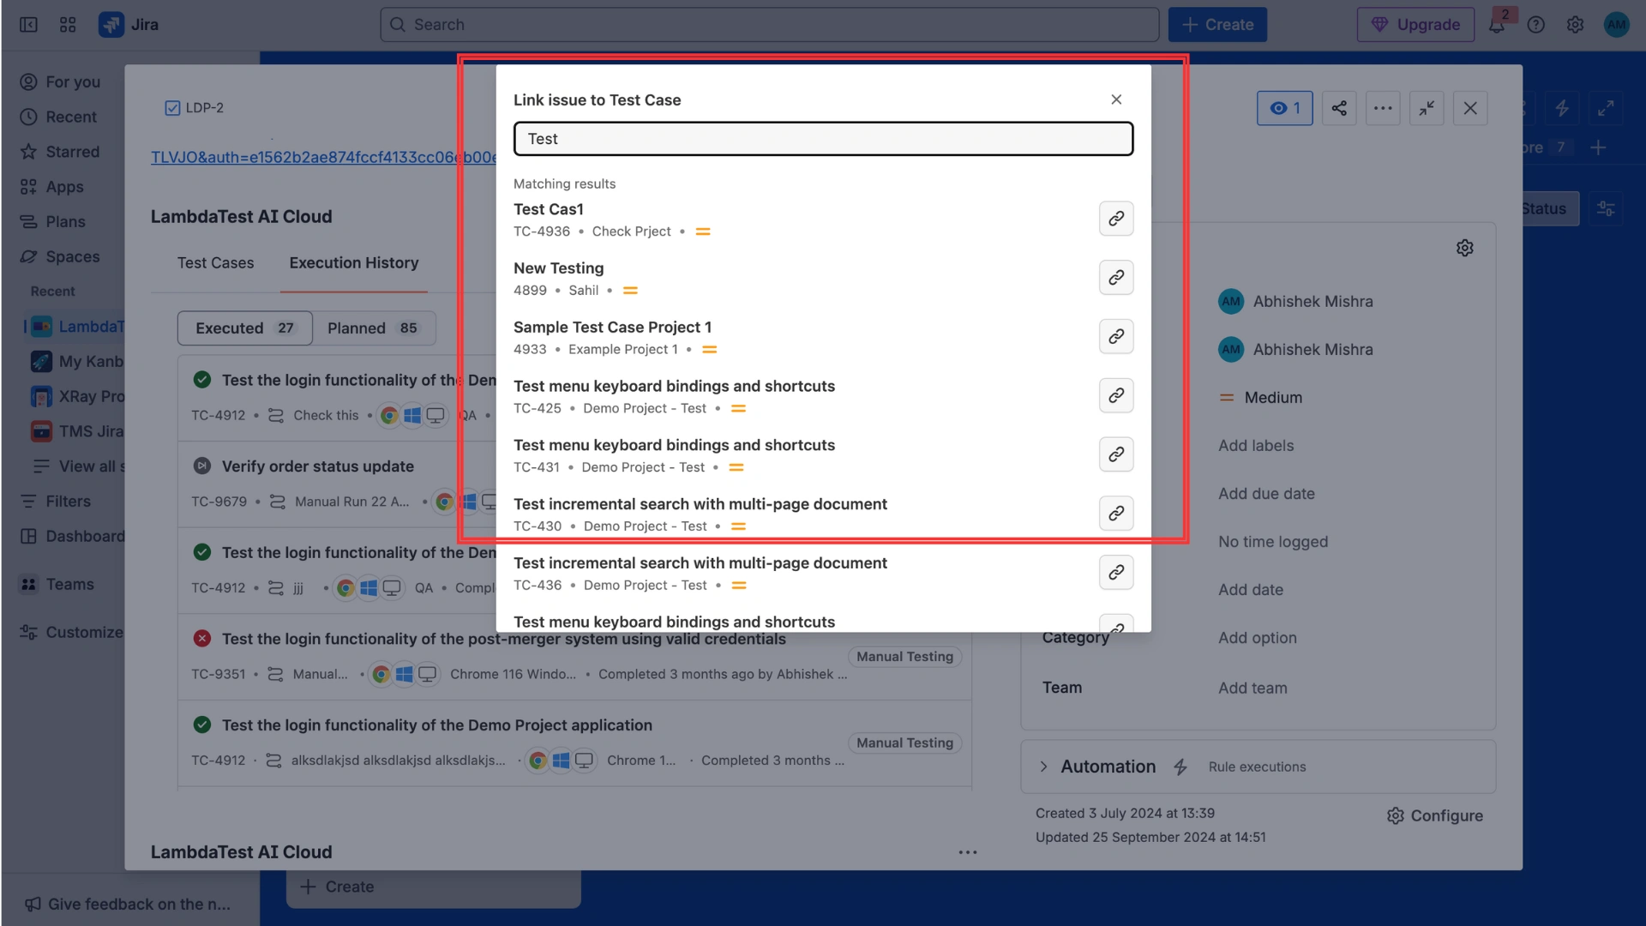This screenshot has height=926, width=1646.
Task: Link the New Testing 4899 test case
Action: [1115, 278]
